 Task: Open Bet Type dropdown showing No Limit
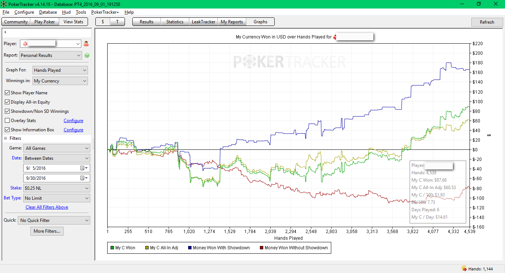(57, 198)
